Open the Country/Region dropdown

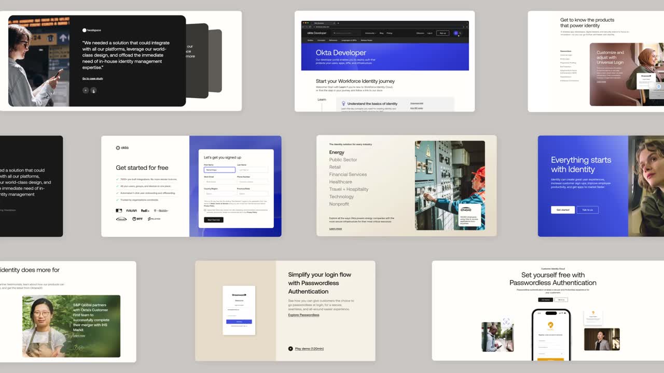coord(219,194)
